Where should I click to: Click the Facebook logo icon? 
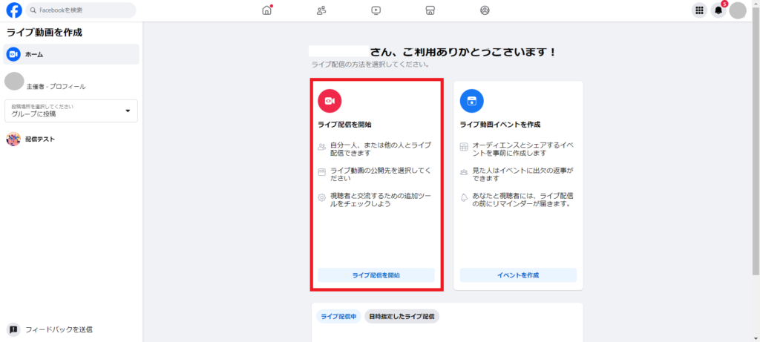pyautogui.click(x=13, y=10)
